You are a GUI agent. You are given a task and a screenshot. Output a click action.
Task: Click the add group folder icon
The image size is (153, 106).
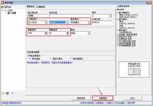[3, 93]
